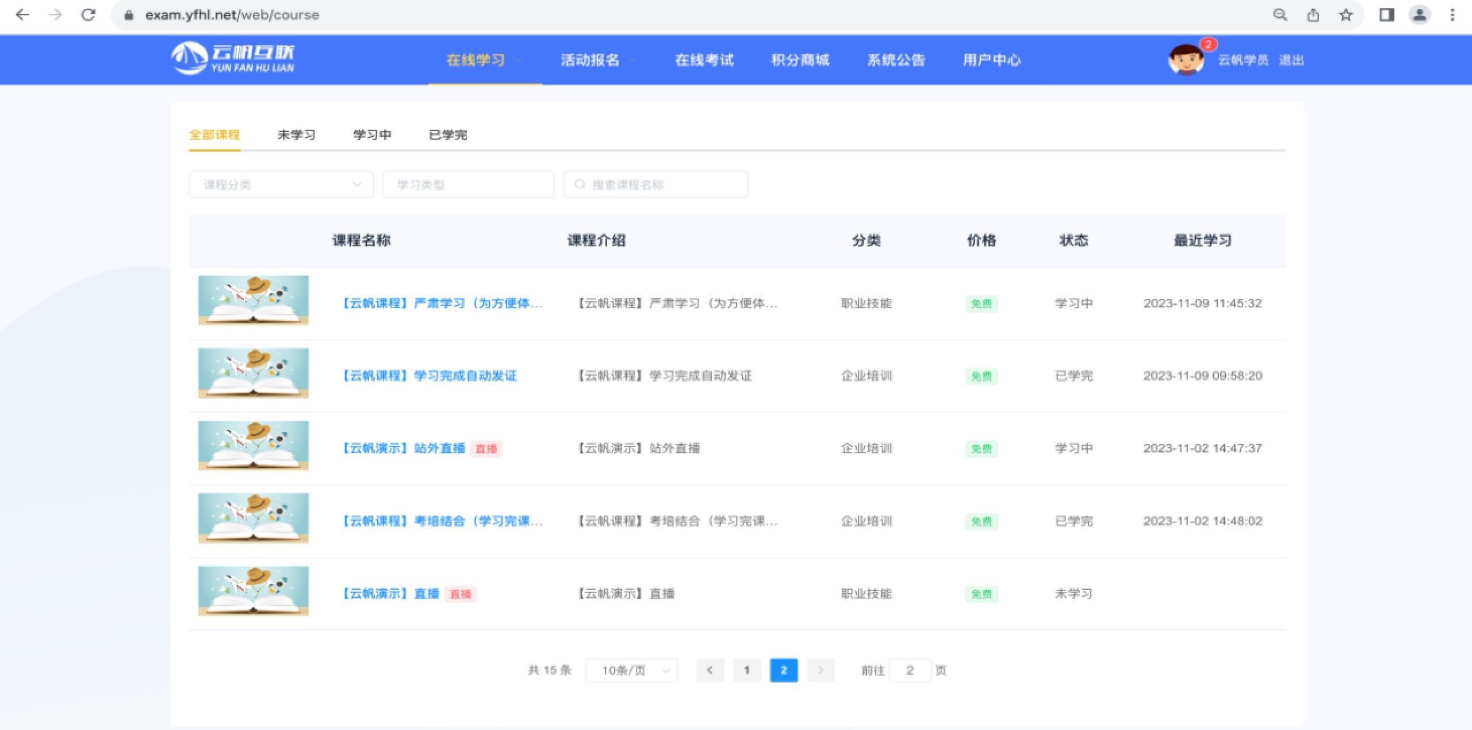Click the Yun Fan Hu Lian logo
The width and height of the screenshot is (1472, 730).
pyautogui.click(x=233, y=59)
